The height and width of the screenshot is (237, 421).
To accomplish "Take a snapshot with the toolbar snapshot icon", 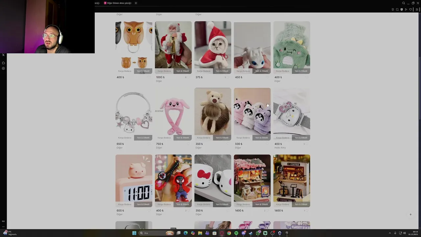I will tap(397, 10).
